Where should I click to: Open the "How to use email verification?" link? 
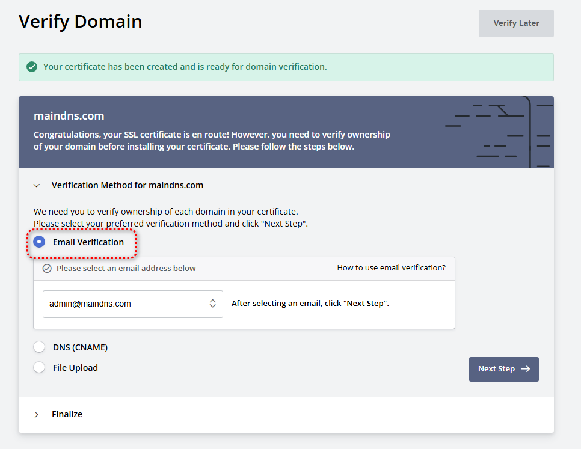391,268
